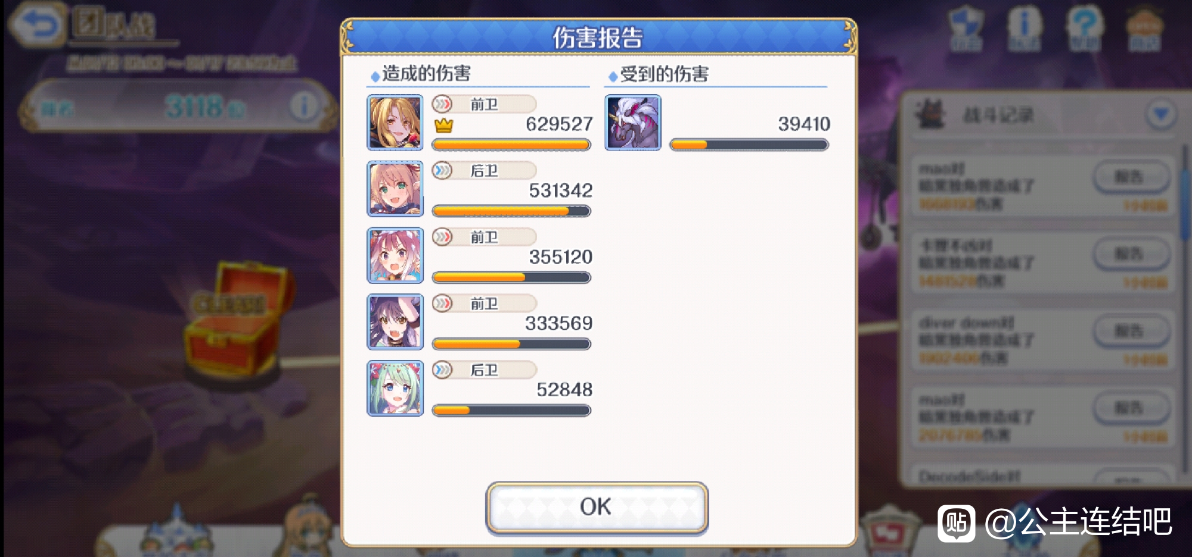This screenshot has height=557, width=1192.
Task: Tap the blue rearguard arrow icon beside 52848
Action: pos(442,370)
